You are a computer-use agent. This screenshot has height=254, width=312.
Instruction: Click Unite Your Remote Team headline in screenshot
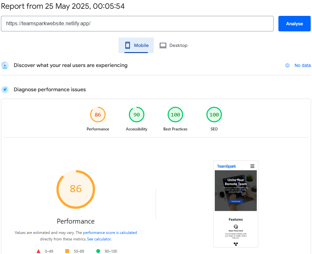pos(236,182)
